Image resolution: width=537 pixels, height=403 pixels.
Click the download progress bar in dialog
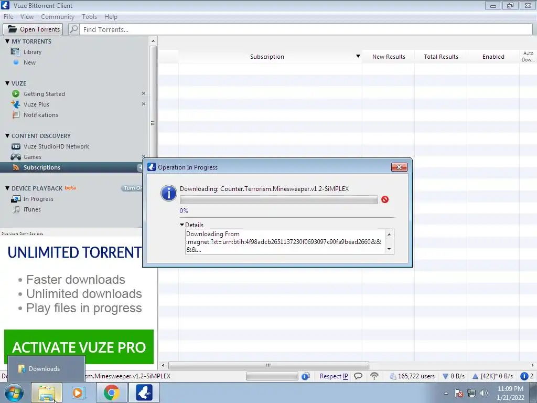pos(279,200)
